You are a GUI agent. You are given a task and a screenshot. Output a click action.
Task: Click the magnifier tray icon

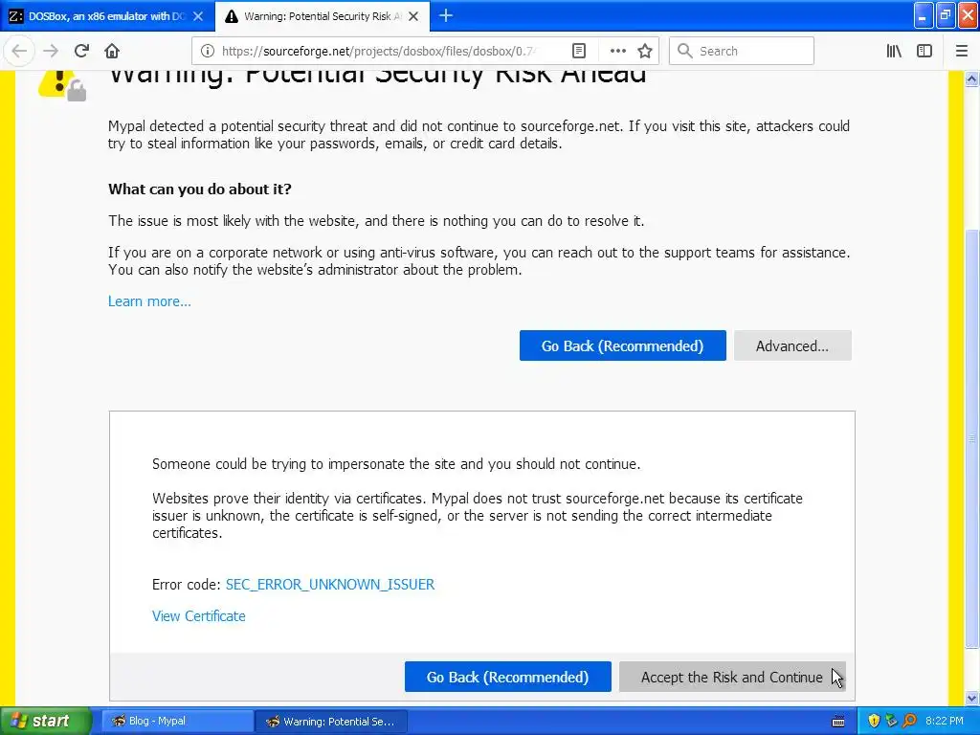pos(909,722)
